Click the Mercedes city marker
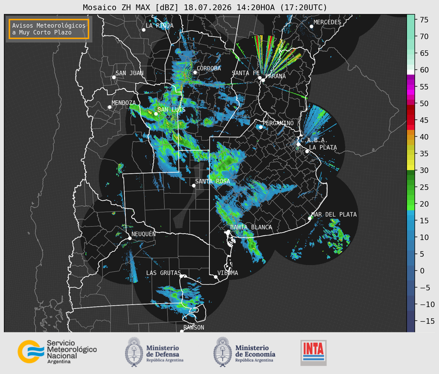The width and height of the screenshot is (439, 374). click(311, 27)
